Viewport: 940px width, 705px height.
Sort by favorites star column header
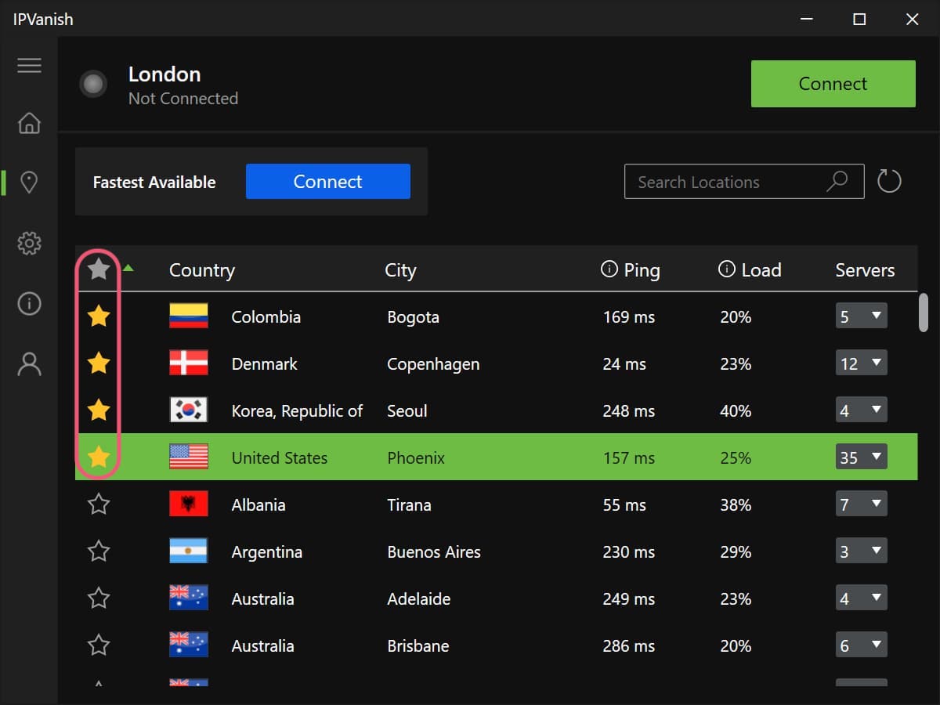click(x=99, y=269)
